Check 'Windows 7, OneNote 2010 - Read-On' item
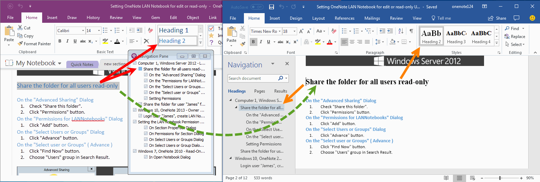The image size is (540, 182). (x=135, y=151)
